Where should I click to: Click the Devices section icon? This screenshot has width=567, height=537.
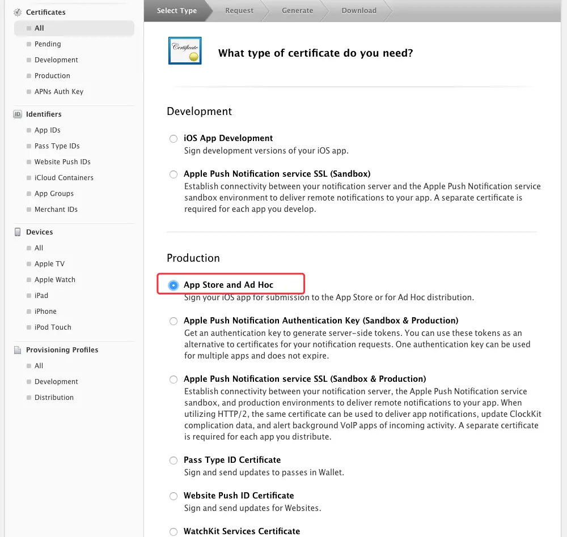click(18, 232)
